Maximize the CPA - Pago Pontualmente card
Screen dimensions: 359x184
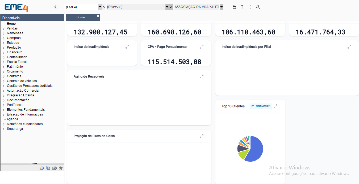(x=202, y=47)
